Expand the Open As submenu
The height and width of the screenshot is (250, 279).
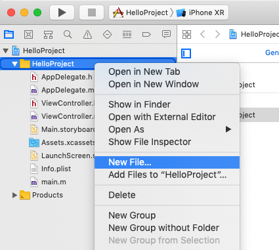tap(167, 129)
